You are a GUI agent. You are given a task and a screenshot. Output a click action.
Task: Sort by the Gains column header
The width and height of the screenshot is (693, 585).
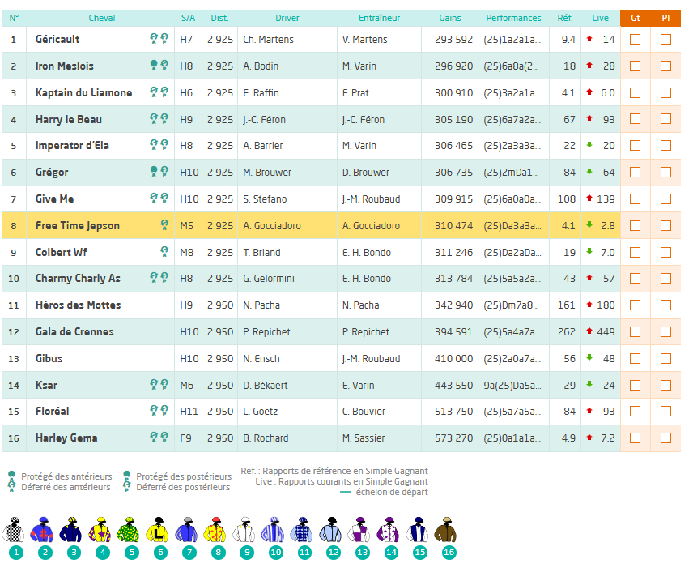pyautogui.click(x=450, y=18)
